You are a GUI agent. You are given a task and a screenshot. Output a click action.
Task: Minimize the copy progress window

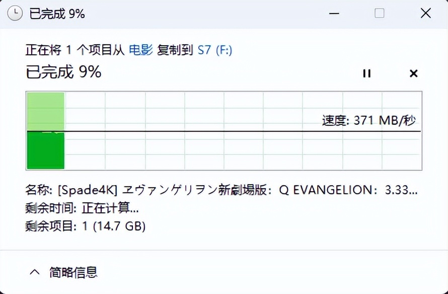click(333, 14)
